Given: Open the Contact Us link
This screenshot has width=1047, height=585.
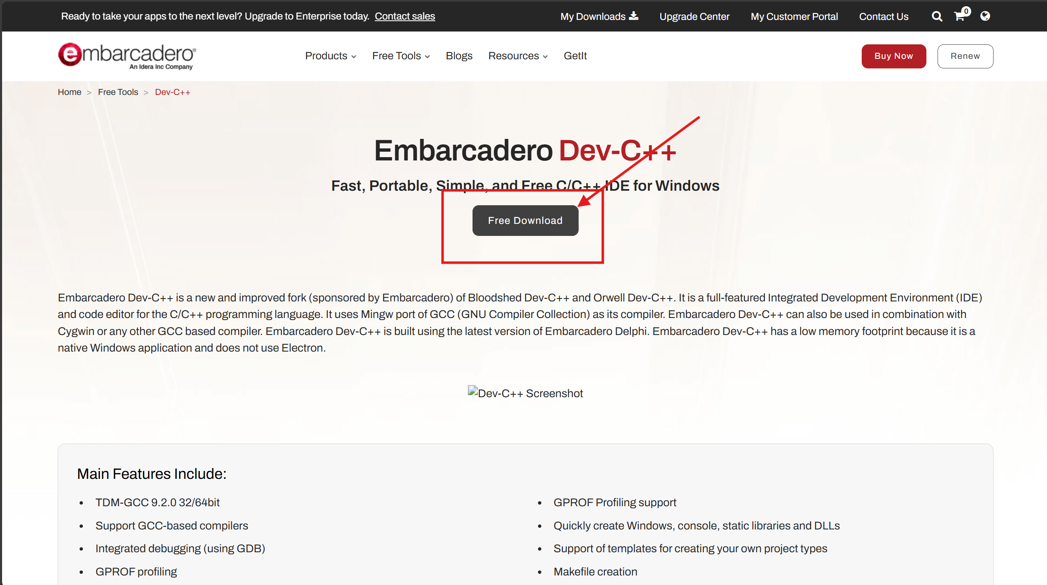Looking at the screenshot, I should [x=883, y=17].
